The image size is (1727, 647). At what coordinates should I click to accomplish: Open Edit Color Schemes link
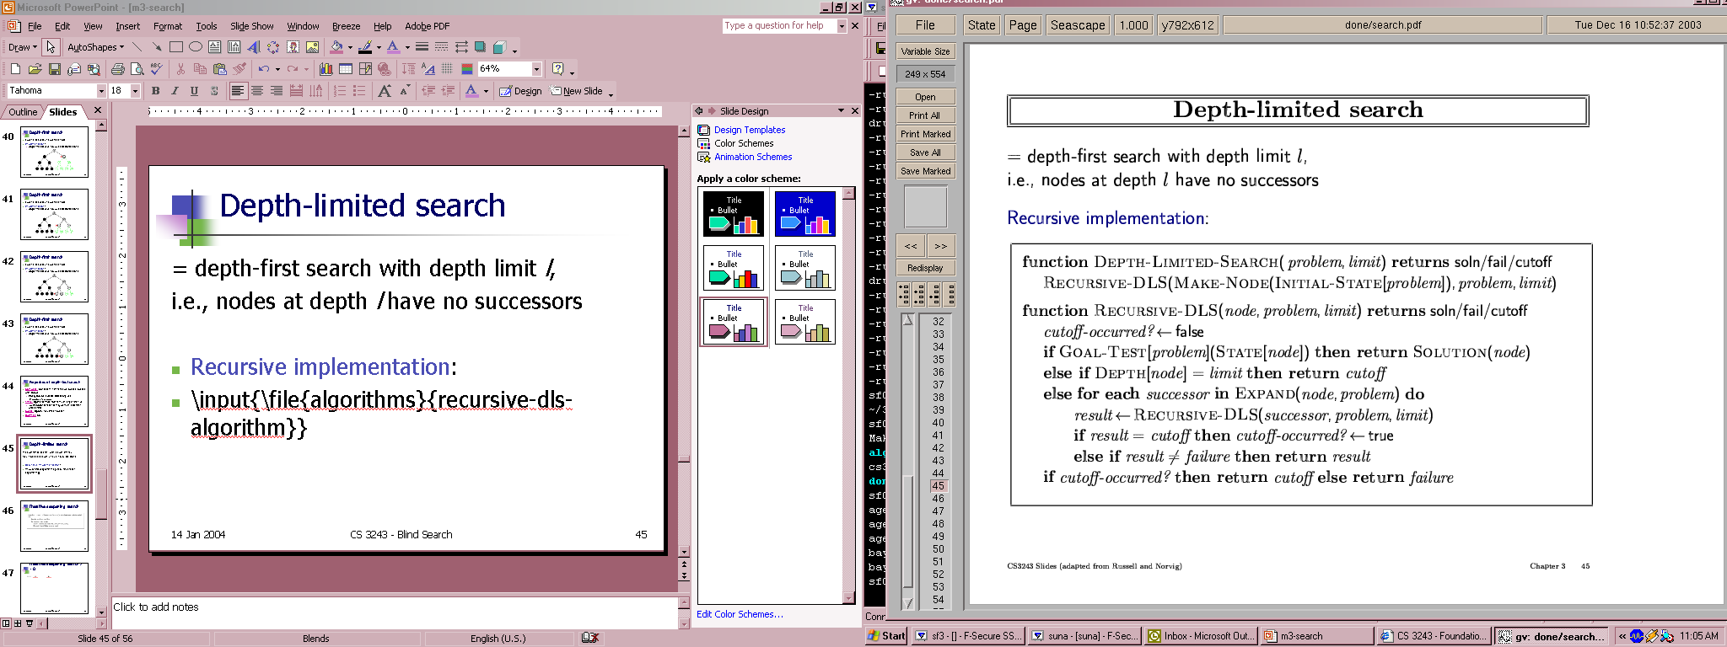coord(740,614)
